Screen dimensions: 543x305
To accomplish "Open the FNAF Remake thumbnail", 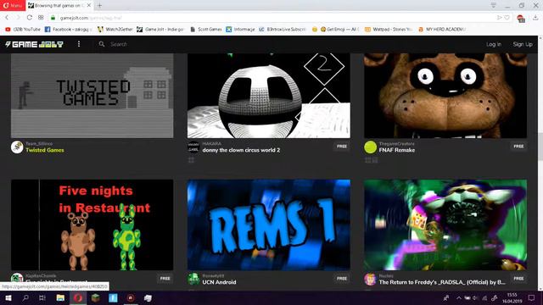I will tap(445, 96).
